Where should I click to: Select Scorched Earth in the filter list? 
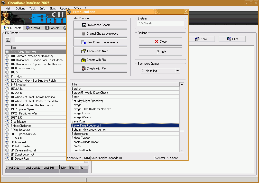coord(81,150)
